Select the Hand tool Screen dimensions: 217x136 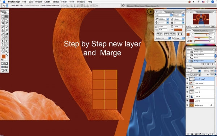point(3,51)
